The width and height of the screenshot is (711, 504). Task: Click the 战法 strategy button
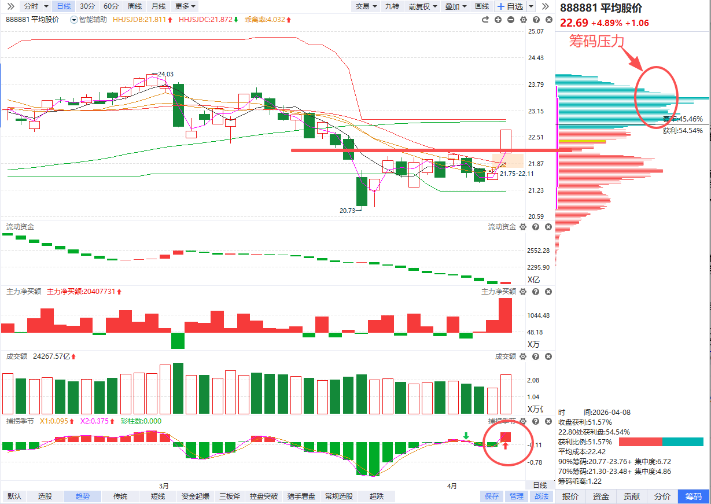[x=541, y=496]
